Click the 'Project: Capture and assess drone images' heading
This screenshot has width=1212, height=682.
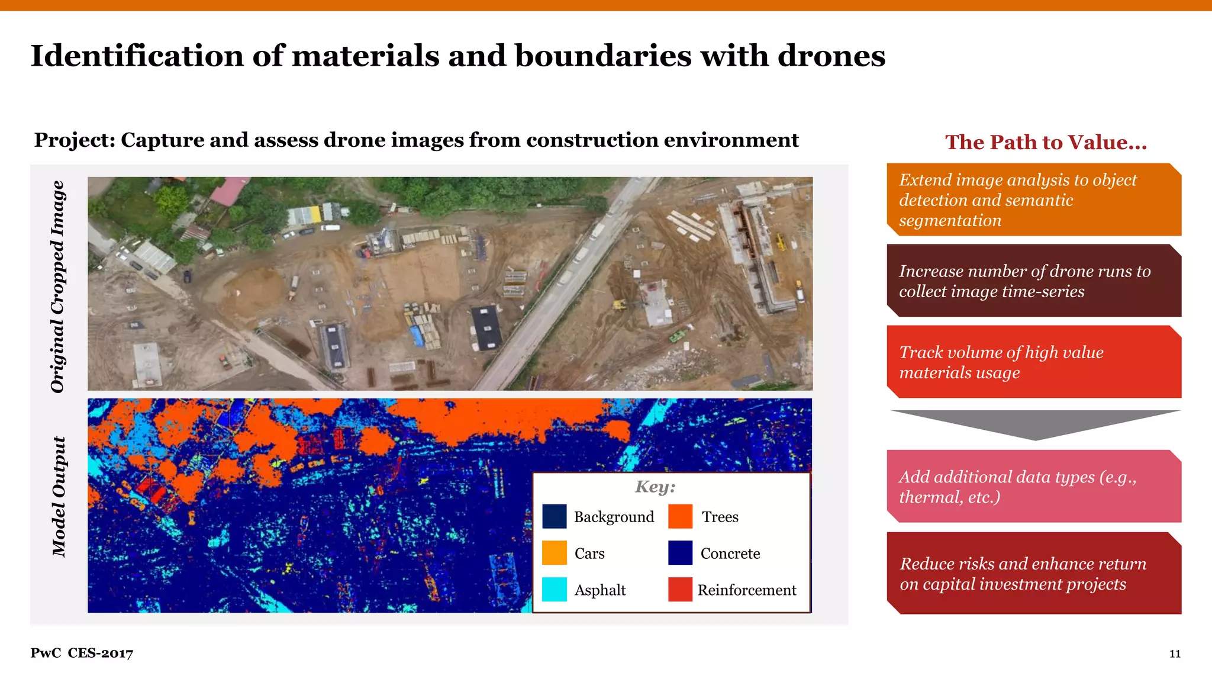(x=416, y=140)
